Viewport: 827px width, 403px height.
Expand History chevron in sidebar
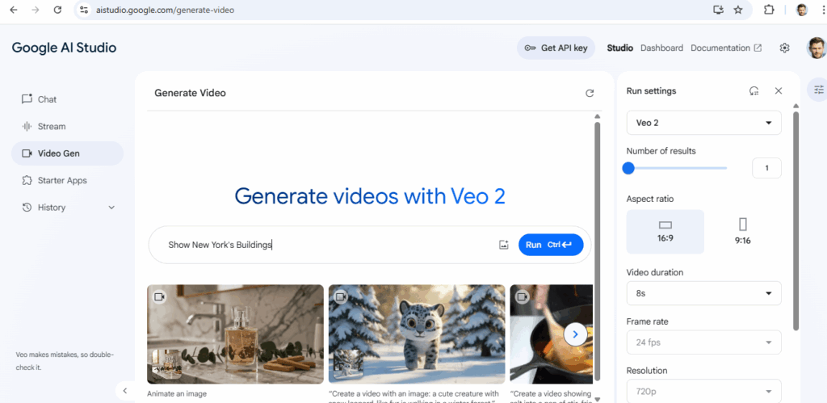click(111, 208)
